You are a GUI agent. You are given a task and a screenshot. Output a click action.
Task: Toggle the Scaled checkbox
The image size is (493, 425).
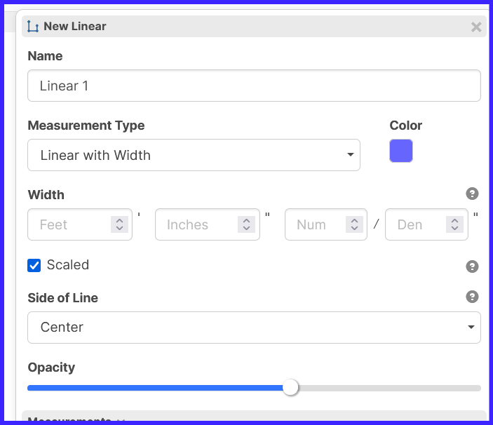point(34,265)
